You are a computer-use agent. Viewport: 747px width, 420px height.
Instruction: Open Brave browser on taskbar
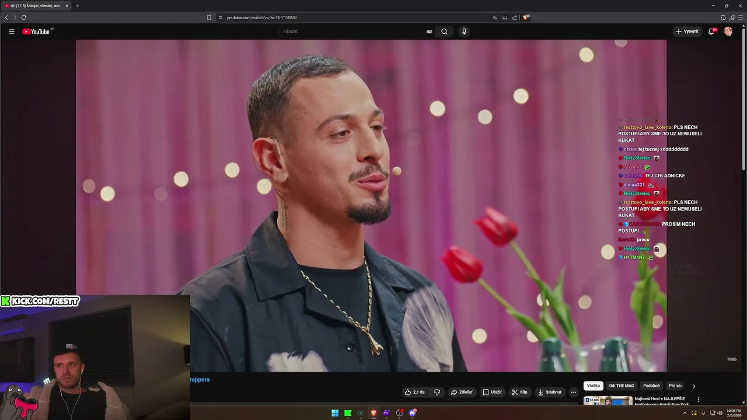click(x=373, y=413)
